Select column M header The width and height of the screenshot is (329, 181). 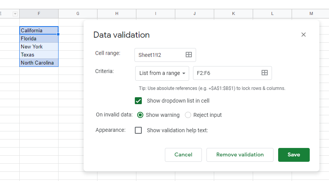pyautogui.click(x=311, y=14)
